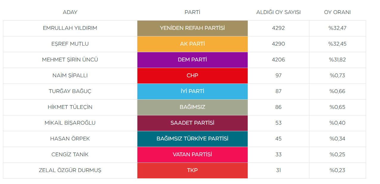
Task: Click the TKP party cell
Action: (x=192, y=170)
